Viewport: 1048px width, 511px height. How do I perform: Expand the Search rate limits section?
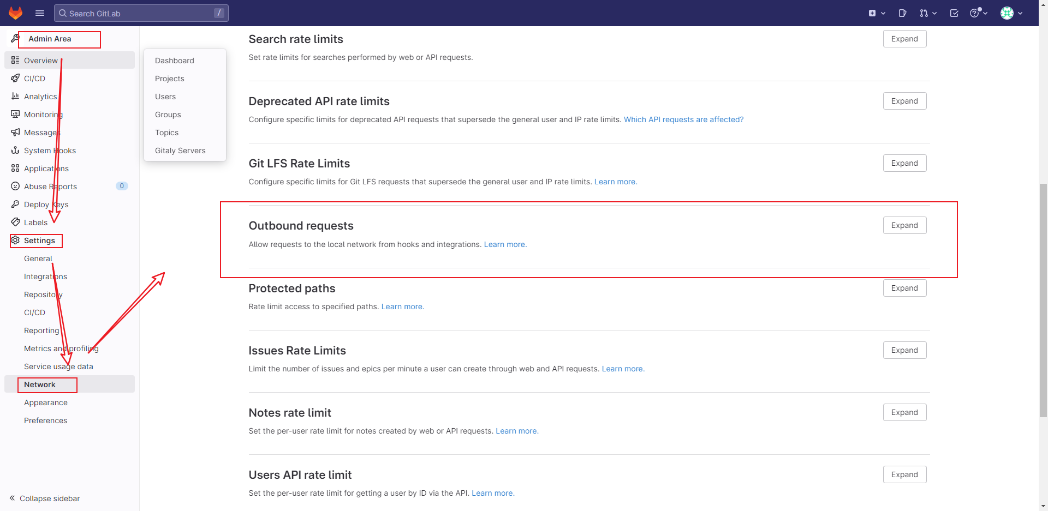904,39
